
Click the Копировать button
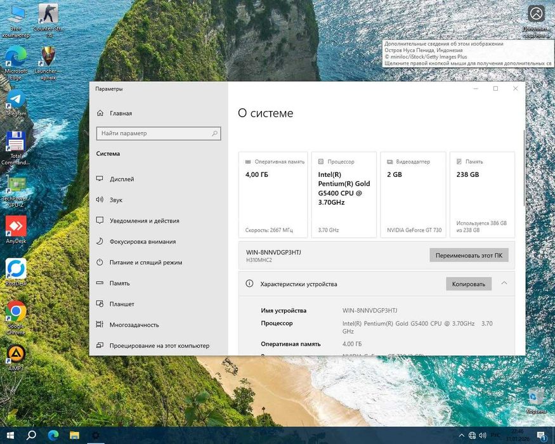tap(469, 284)
